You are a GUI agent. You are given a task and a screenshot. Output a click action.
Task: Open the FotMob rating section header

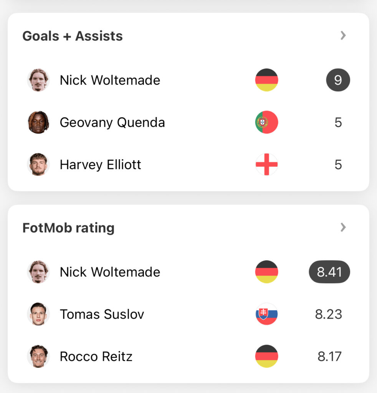68,228
